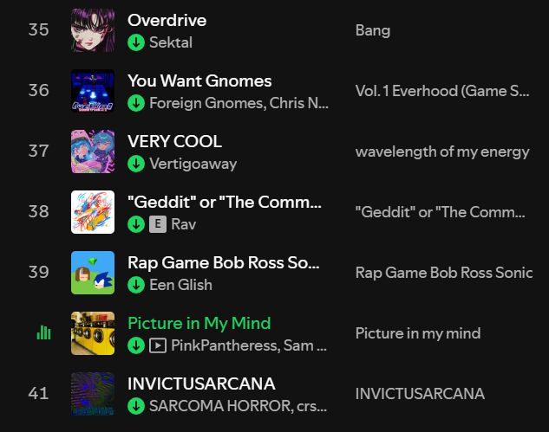Click the music video icon on Picture in My Mind
The width and height of the screenshot is (549, 432).
coord(158,345)
